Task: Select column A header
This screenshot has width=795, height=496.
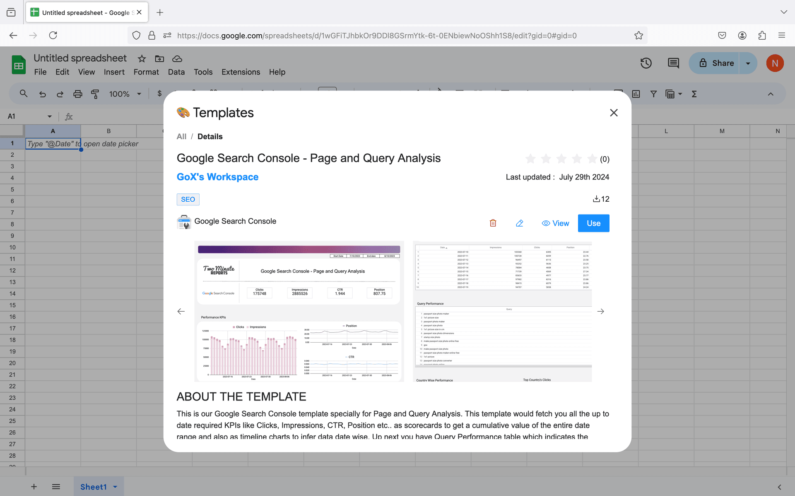Action: (x=53, y=131)
